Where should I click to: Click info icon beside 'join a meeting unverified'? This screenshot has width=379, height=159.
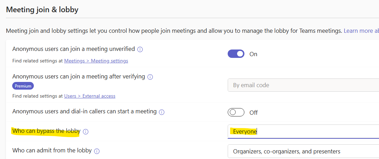click(140, 50)
